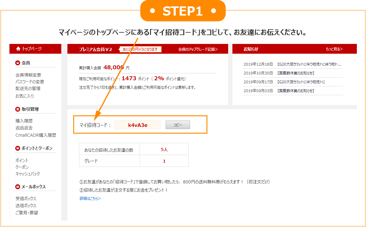Open お気に入り in the sidebar
The height and width of the screenshot is (227, 366).
25,96
